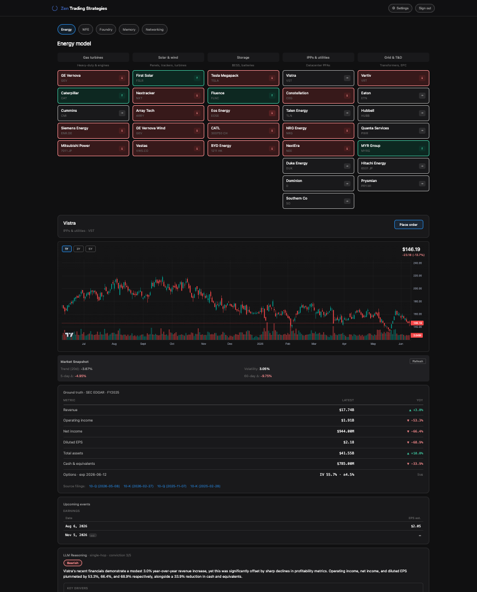Click the down arrow on Constellation card
Image resolution: width=477 pixels, height=592 pixels.
click(347, 95)
